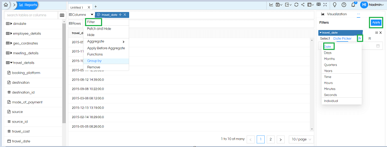Open the Visualization panel tab
The height and width of the screenshot is (147, 387).
click(x=334, y=14)
